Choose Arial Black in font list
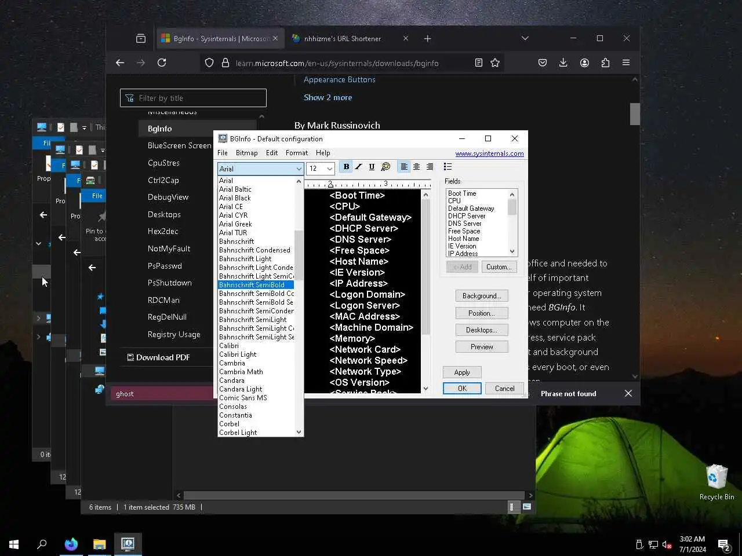The image size is (742, 556). pos(256,198)
